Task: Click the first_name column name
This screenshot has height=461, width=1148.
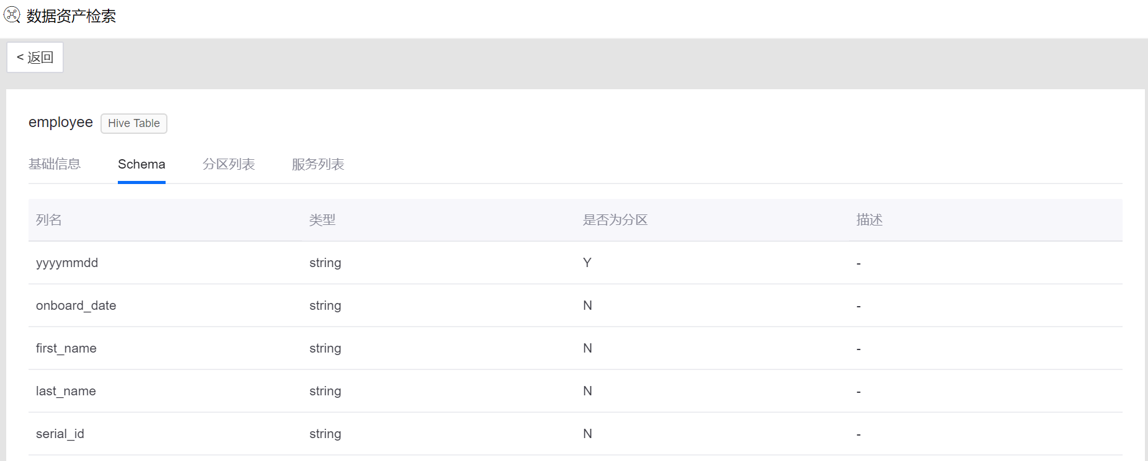Action: tap(66, 348)
